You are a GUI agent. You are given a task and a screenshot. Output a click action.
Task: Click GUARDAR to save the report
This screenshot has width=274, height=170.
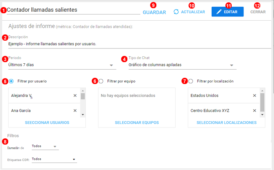coord(154,13)
